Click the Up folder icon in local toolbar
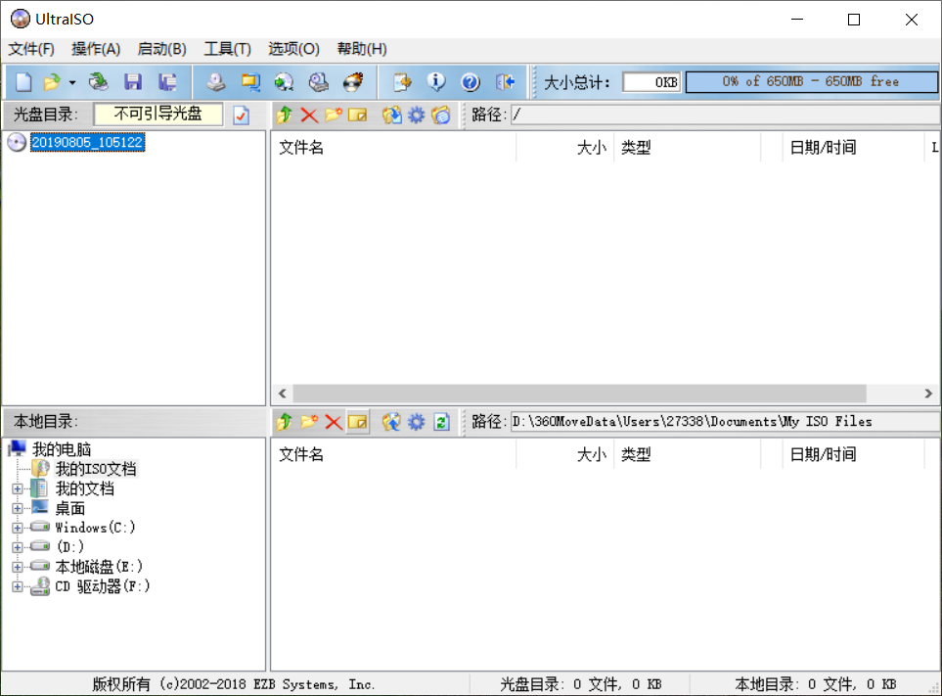Screen dimensions: 942x696 (x=285, y=422)
